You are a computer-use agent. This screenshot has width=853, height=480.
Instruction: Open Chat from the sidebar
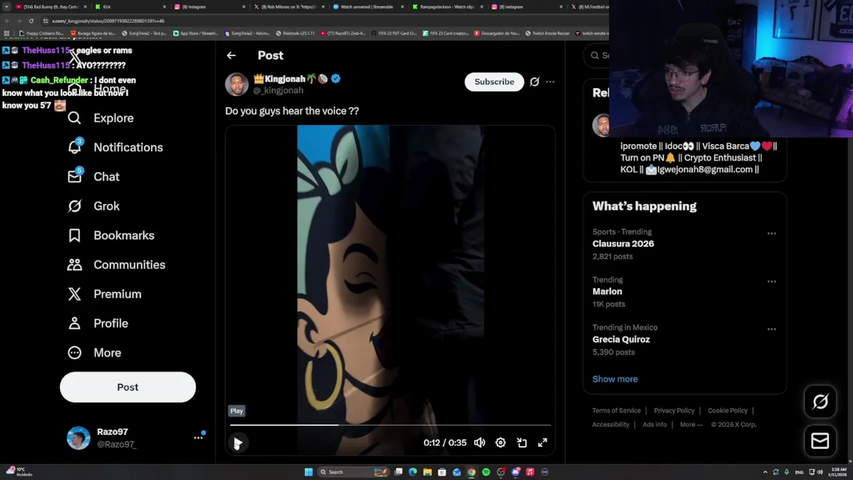[x=93, y=177]
